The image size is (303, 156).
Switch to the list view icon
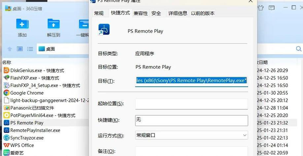[30, 49]
